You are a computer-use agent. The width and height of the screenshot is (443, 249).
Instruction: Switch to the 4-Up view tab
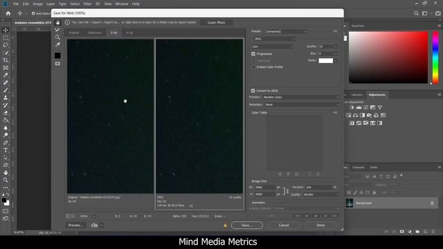click(x=129, y=33)
